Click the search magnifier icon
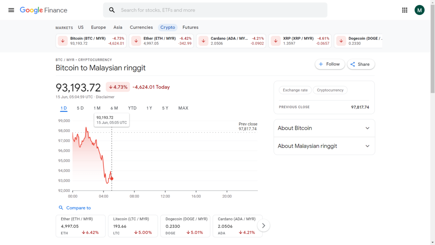The image size is (435, 245). tap(112, 10)
